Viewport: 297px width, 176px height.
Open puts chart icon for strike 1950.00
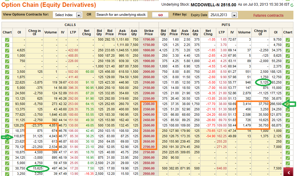[x=288, y=67]
